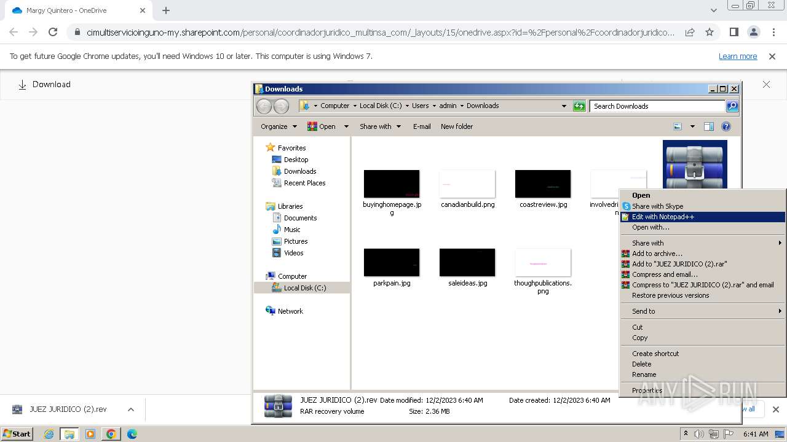787x442 pixels.
Task: Open Chrome side panel icon
Action: (734, 32)
